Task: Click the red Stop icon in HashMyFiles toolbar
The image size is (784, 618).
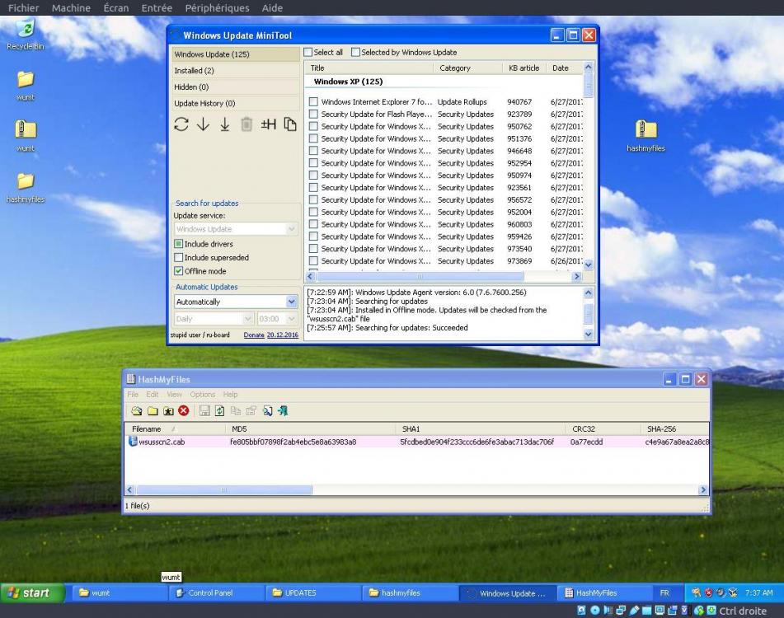Action: [182, 410]
